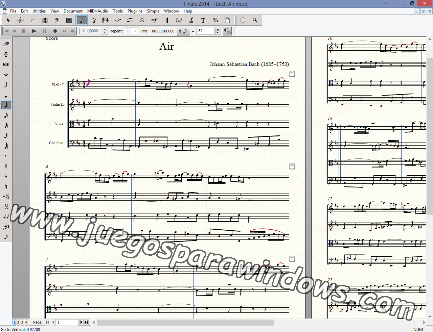Image resolution: width=433 pixels, height=332 pixels.
Task: Start recording with the Record button
Action: [55, 31]
